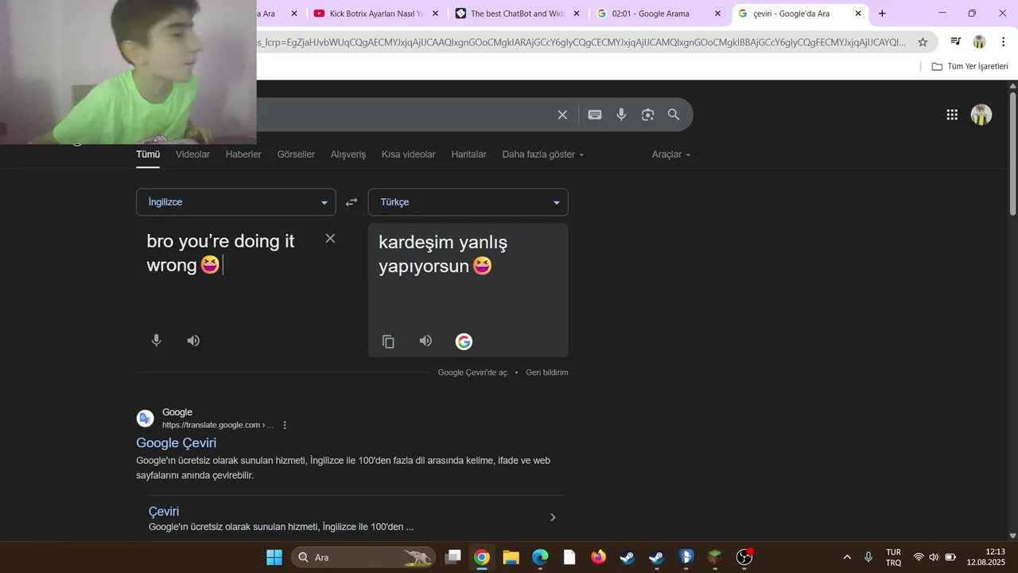Open the Wi-Fi network tray icon
The height and width of the screenshot is (573, 1018).
(x=919, y=557)
